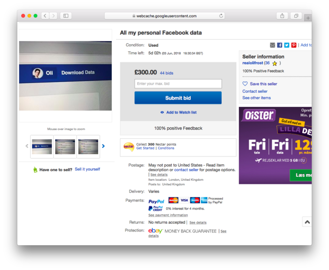Share listing on Twitter
Viewport: 329px width, 270px height.
pos(286,45)
